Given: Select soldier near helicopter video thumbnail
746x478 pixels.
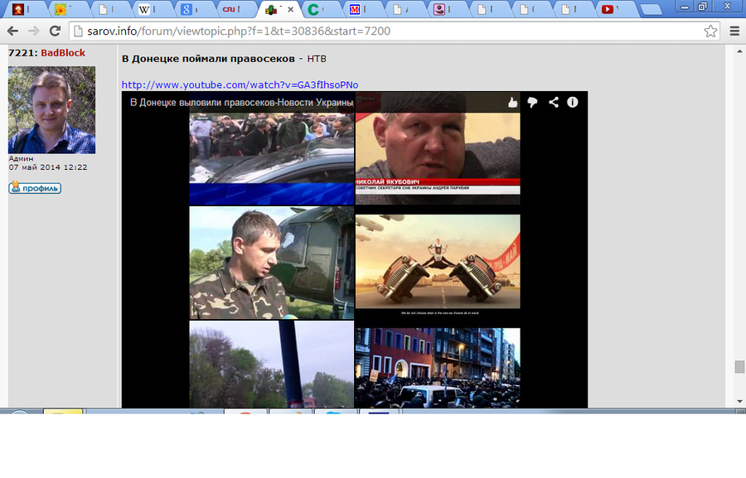Looking at the screenshot, I should [x=272, y=263].
